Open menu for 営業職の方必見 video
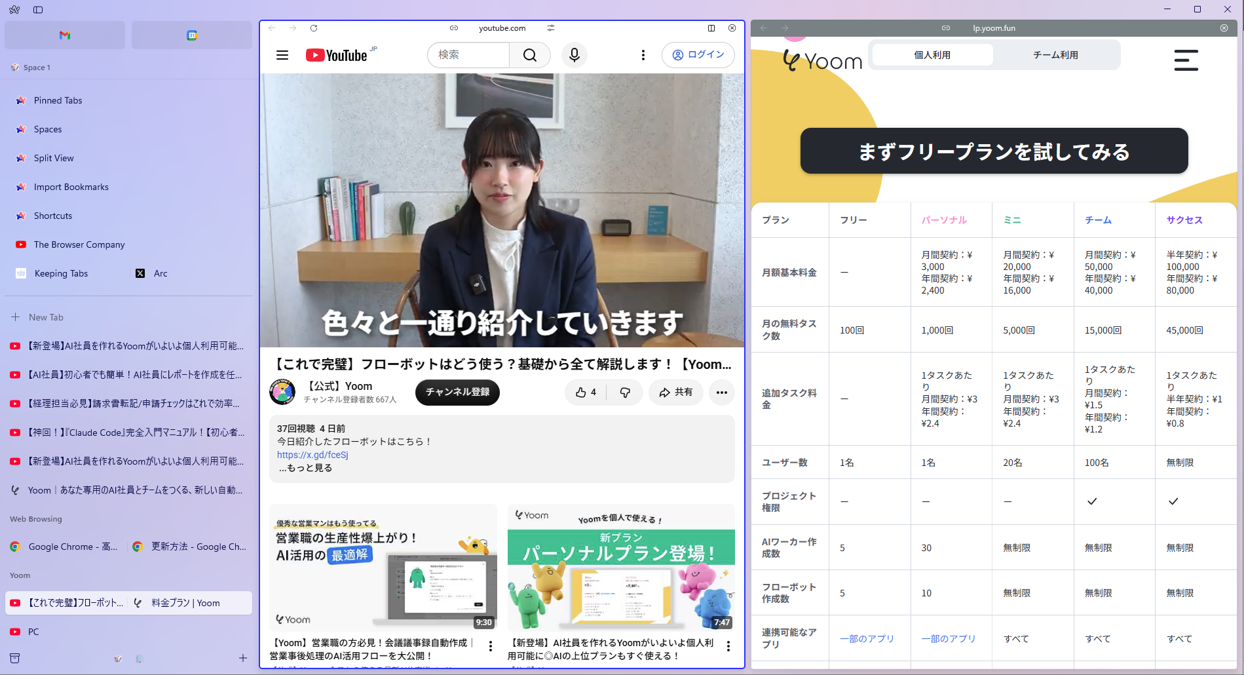This screenshot has height=675, width=1244. tap(491, 646)
